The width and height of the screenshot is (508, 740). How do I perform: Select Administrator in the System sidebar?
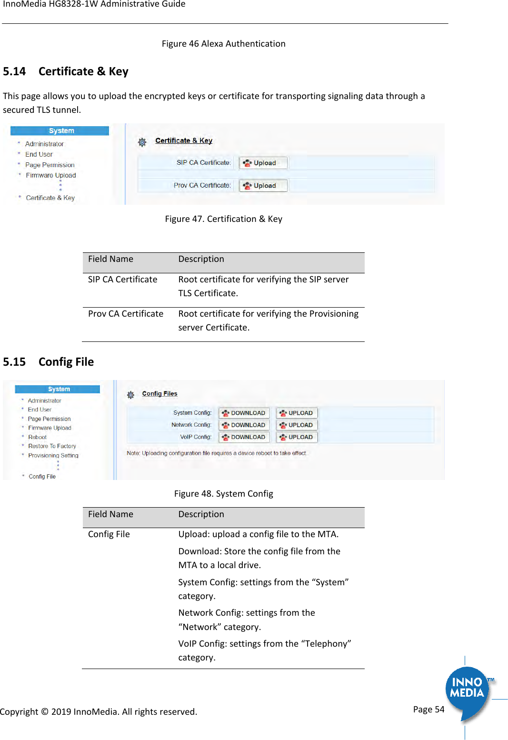tap(44, 143)
